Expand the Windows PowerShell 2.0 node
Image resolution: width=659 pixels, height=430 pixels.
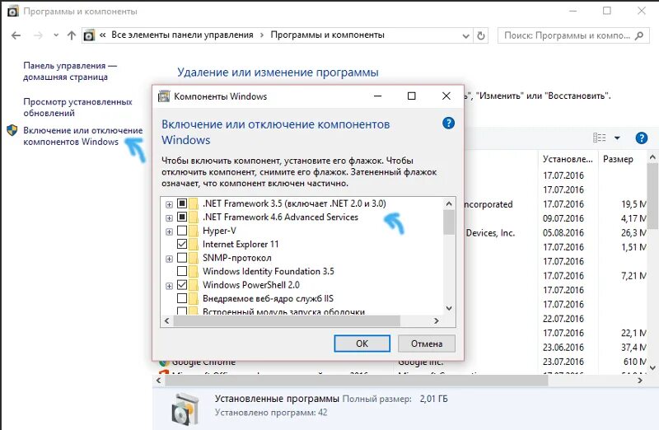(x=169, y=286)
